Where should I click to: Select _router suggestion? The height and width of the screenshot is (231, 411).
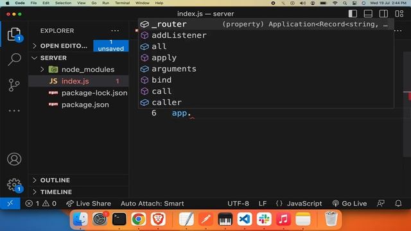point(266,24)
